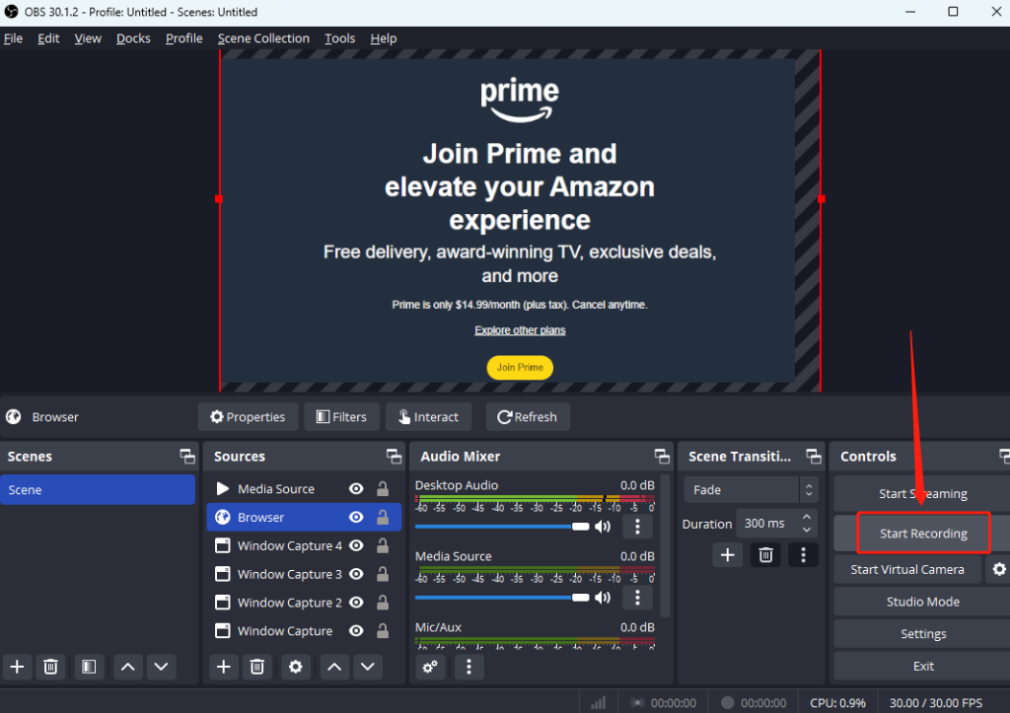Image resolution: width=1010 pixels, height=713 pixels.
Task: Open scene filters icon in Scenes panel
Action: tap(89, 667)
